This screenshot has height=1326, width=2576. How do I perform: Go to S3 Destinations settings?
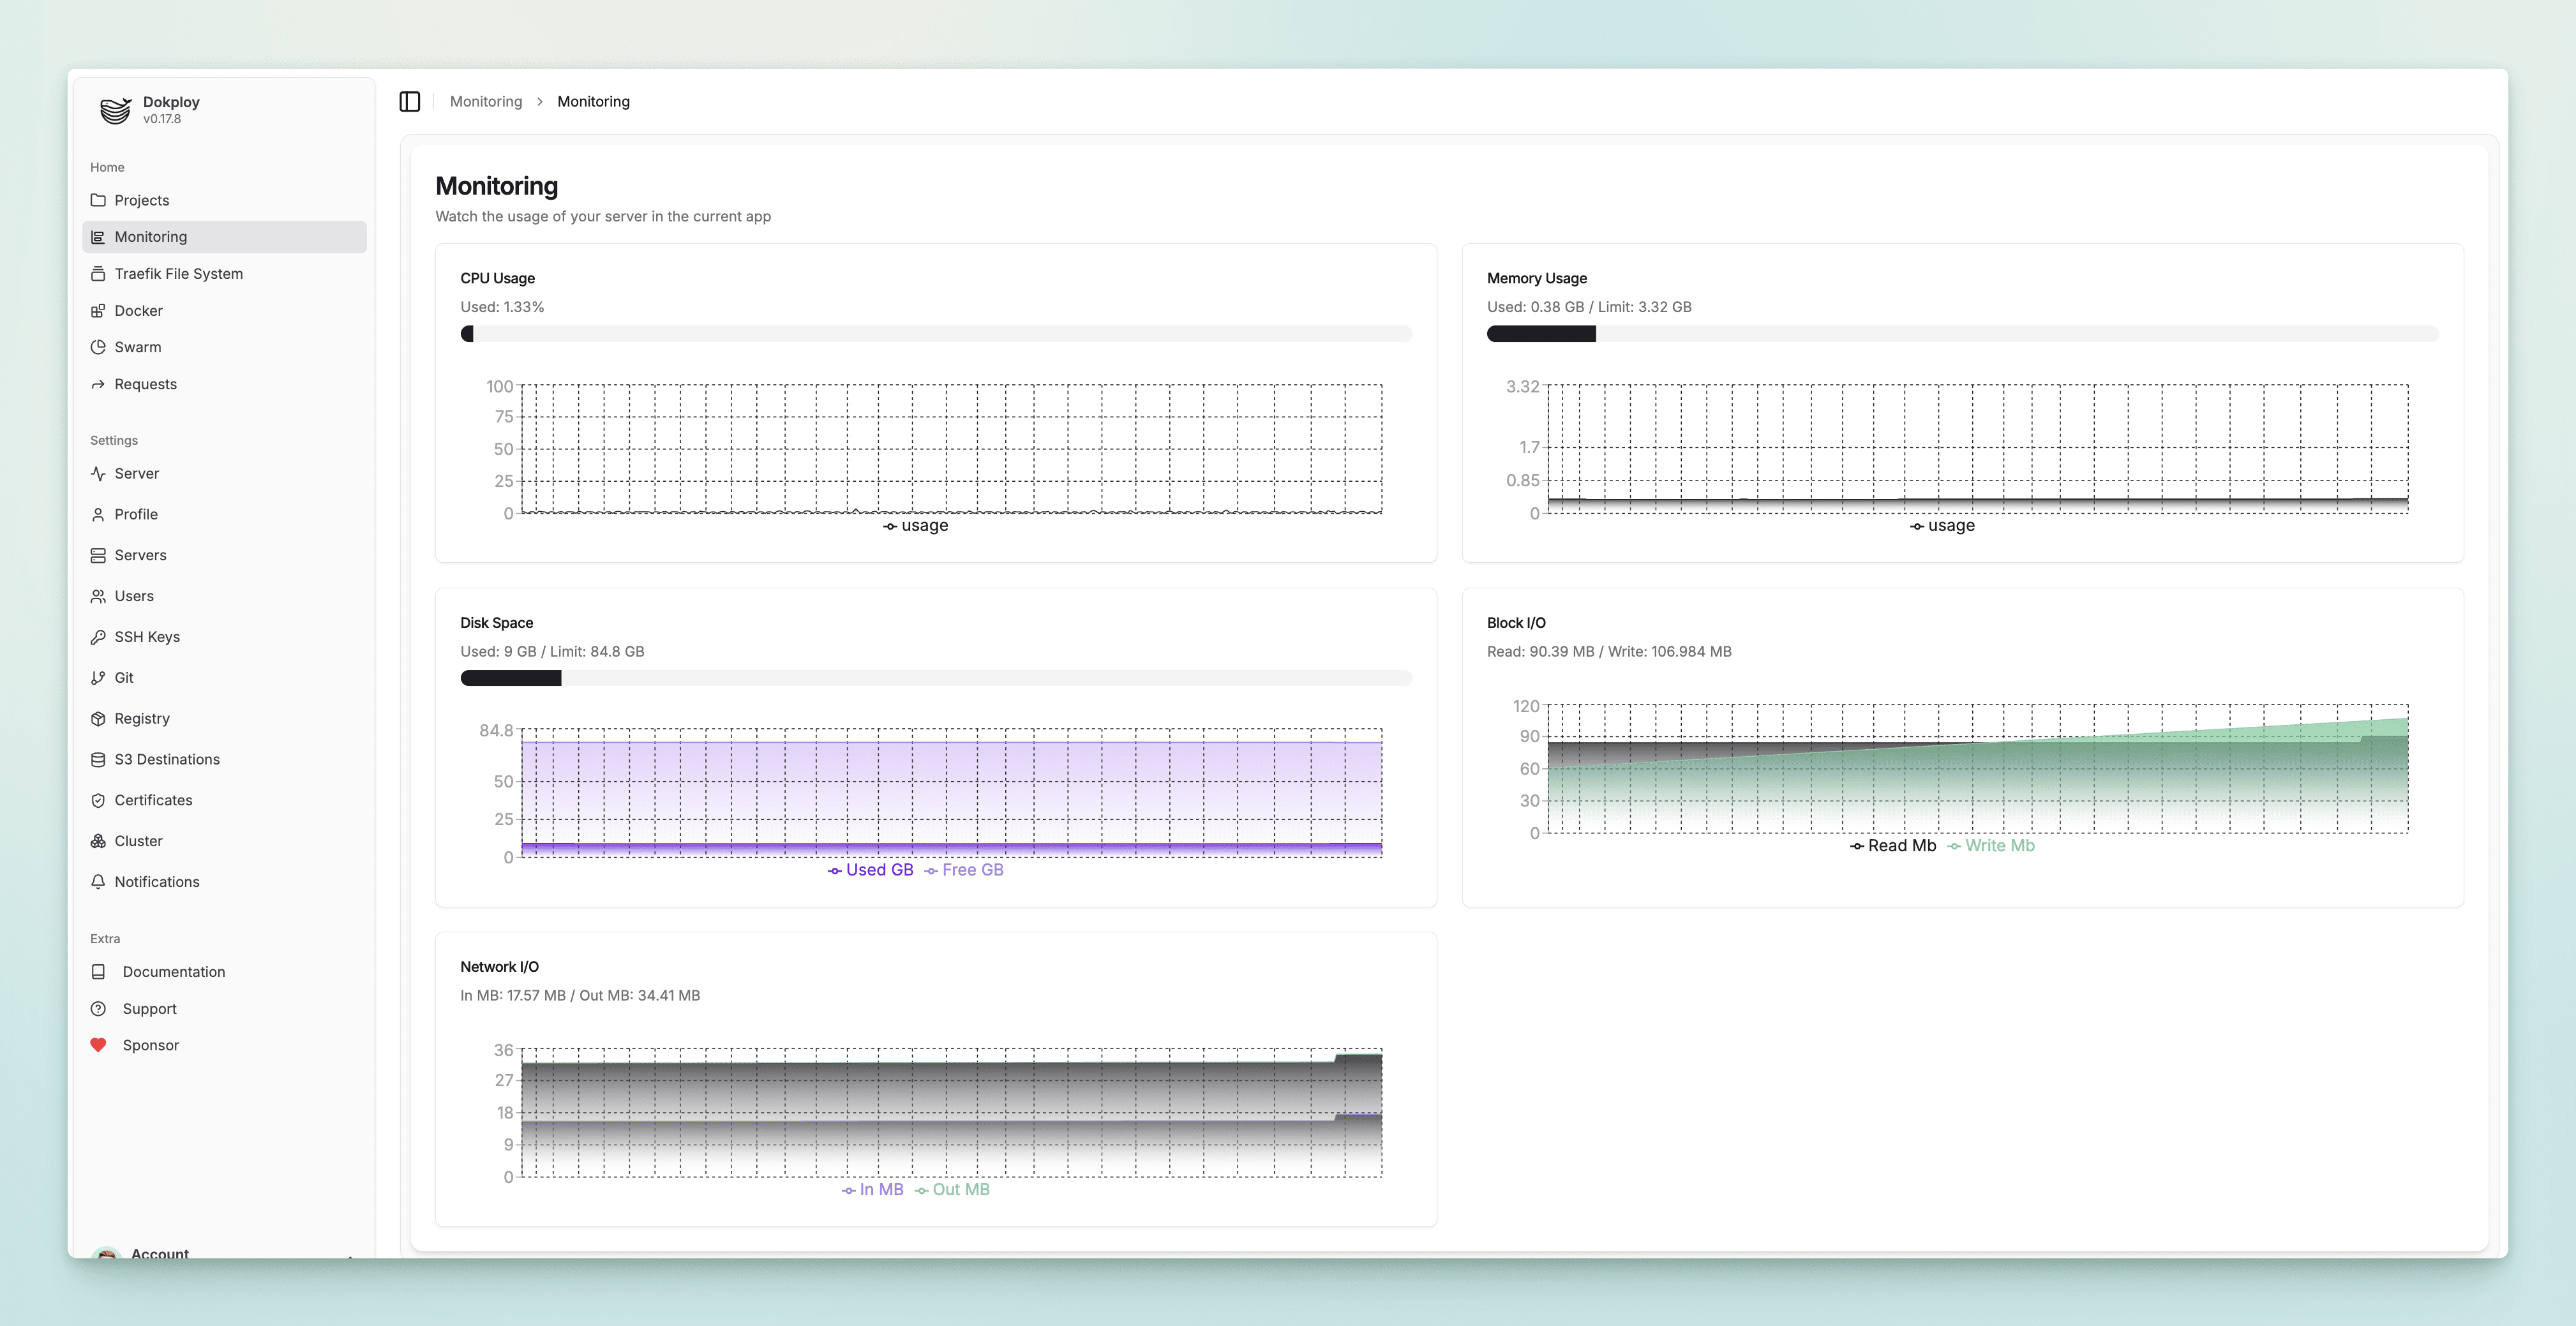(167, 760)
